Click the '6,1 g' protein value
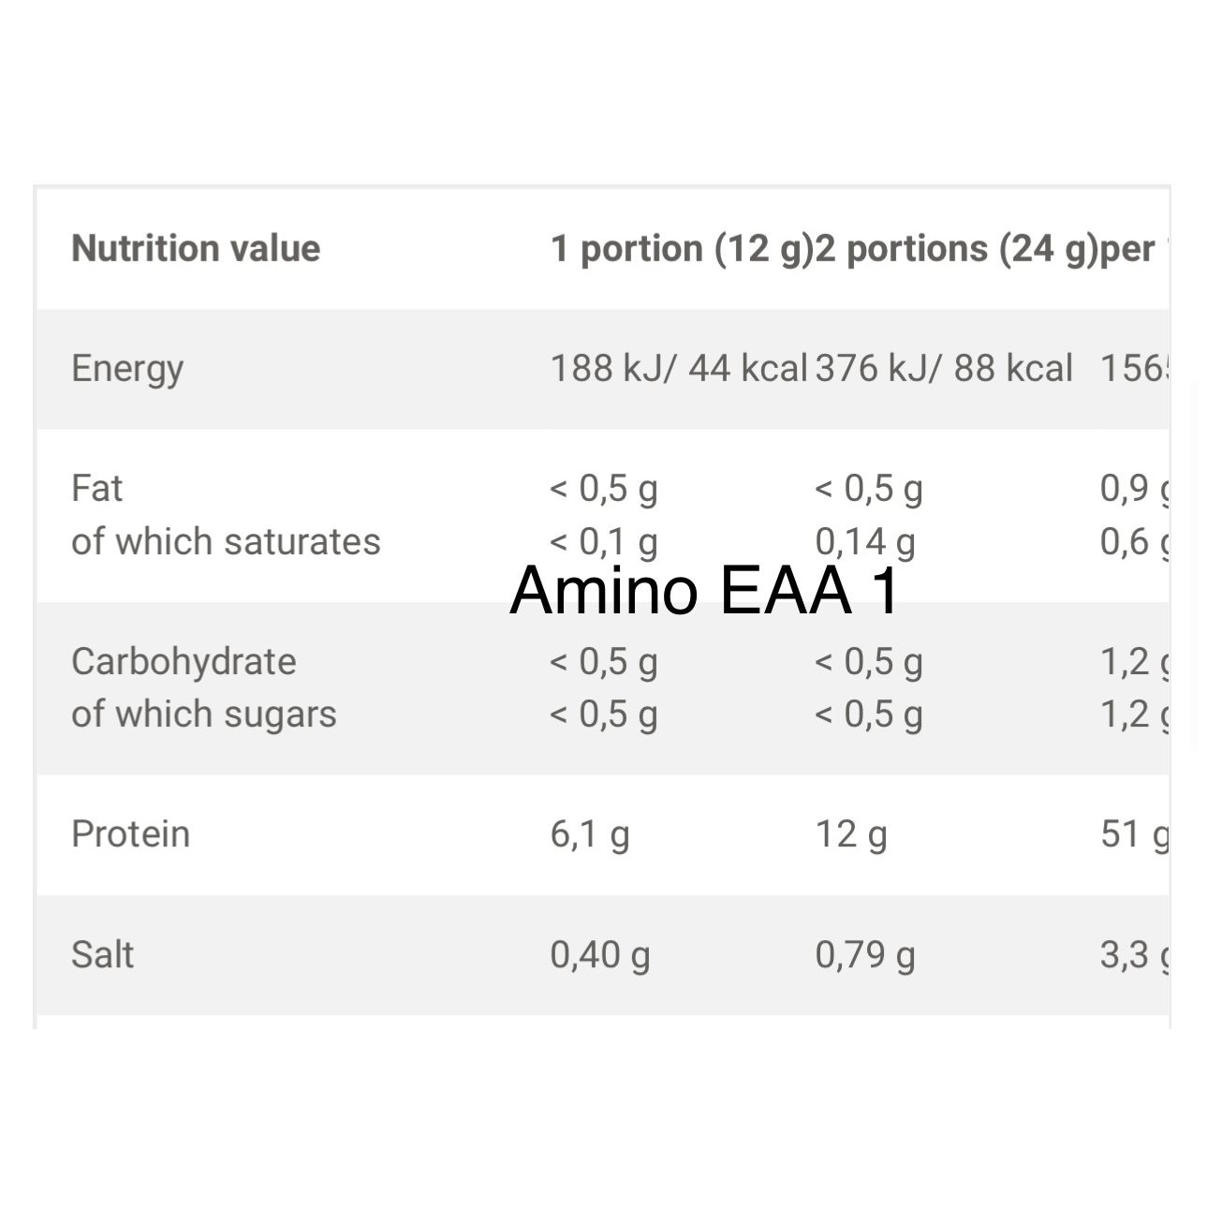This screenshot has height=1207, width=1207. (x=590, y=834)
